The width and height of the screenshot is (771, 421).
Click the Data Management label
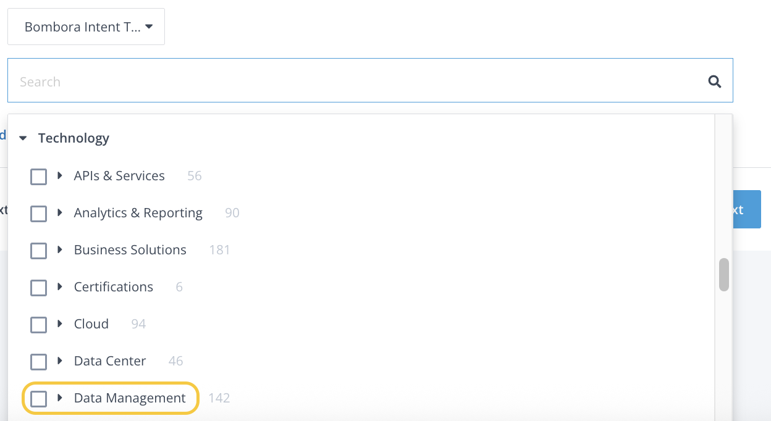click(130, 398)
